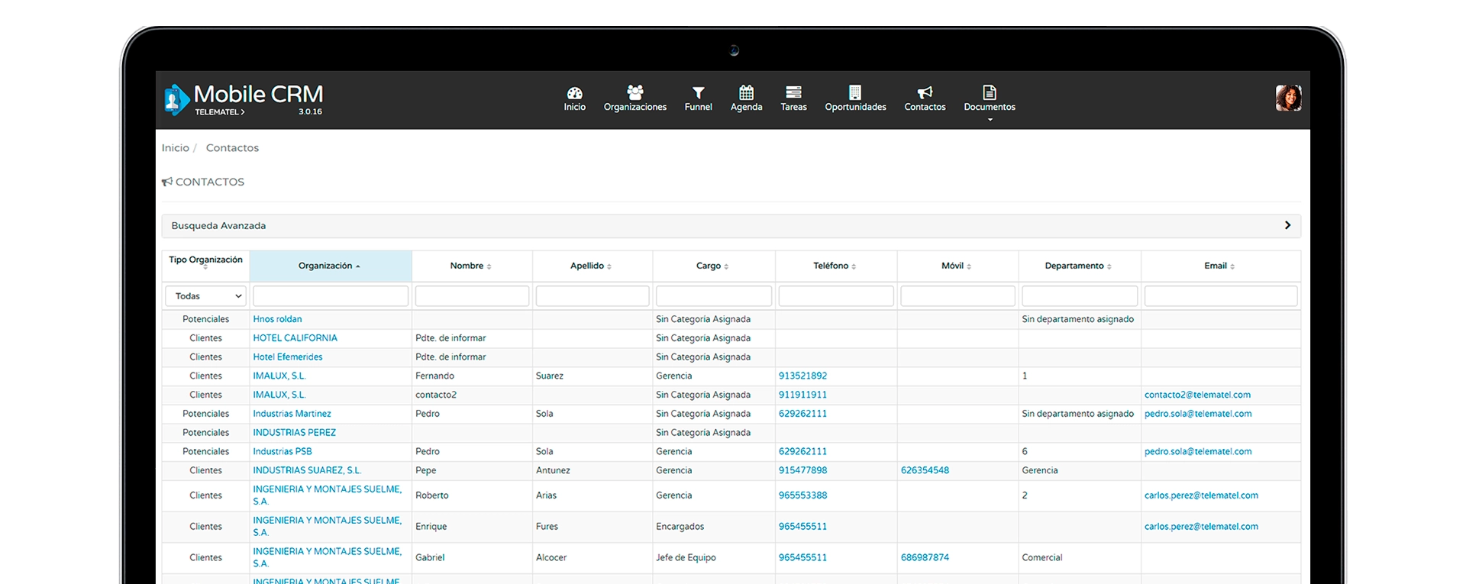The image size is (1466, 584).
Task: Sort by the Organización column header
Action: pos(330,266)
